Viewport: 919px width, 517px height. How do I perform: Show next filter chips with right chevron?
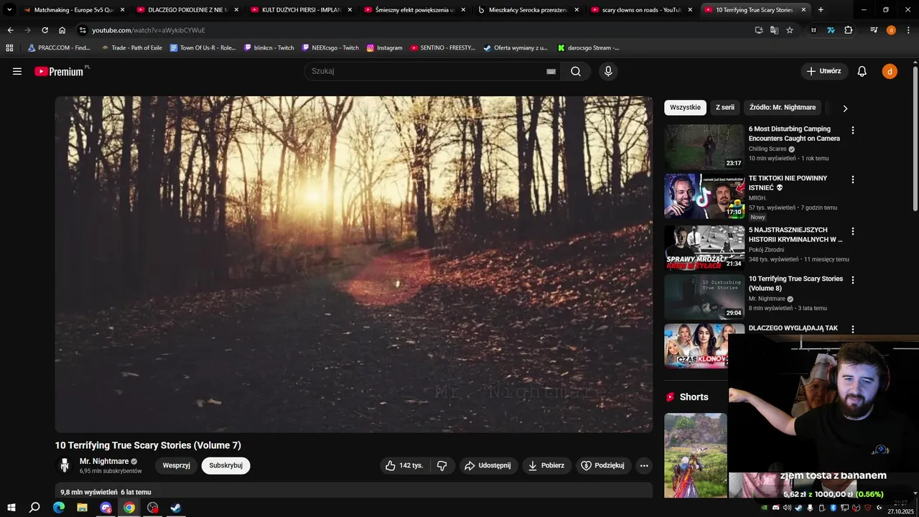(845, 108)
